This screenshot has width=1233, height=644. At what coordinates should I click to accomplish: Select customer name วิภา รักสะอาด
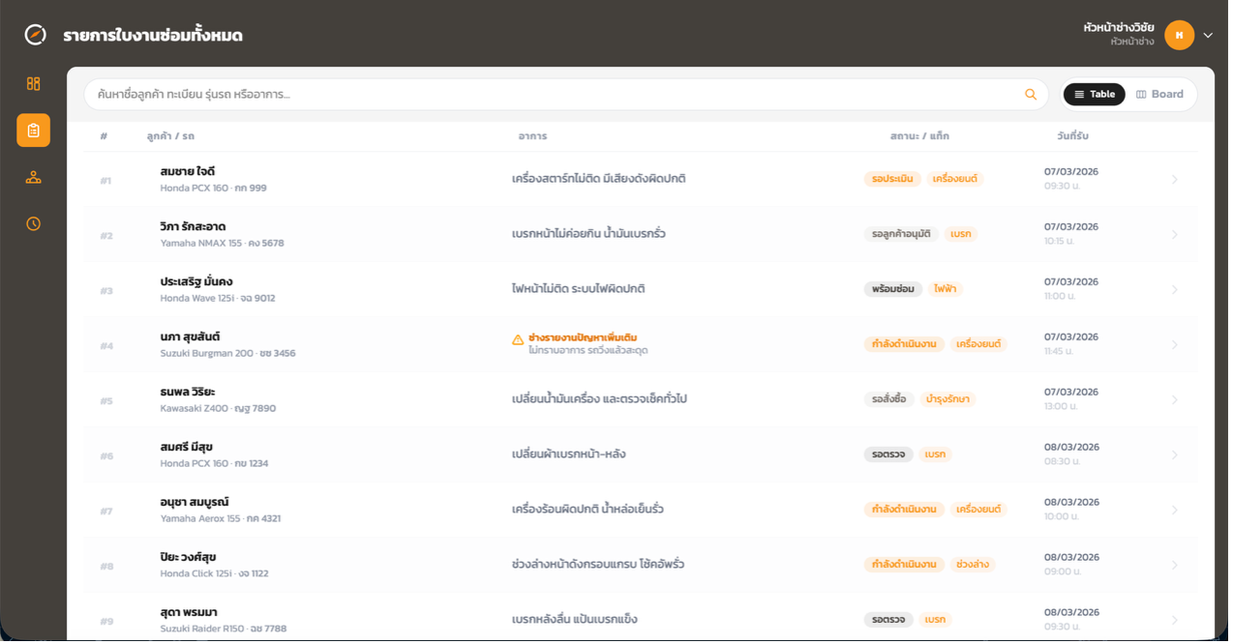click(194, 227)
